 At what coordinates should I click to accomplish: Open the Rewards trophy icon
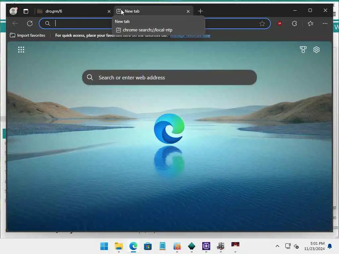point(303,50)
